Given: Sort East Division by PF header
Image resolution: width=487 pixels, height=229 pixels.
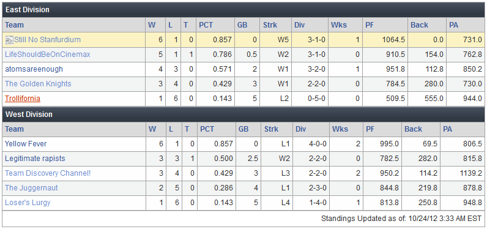Looking at the screenshot, I should tap(370, 25).
